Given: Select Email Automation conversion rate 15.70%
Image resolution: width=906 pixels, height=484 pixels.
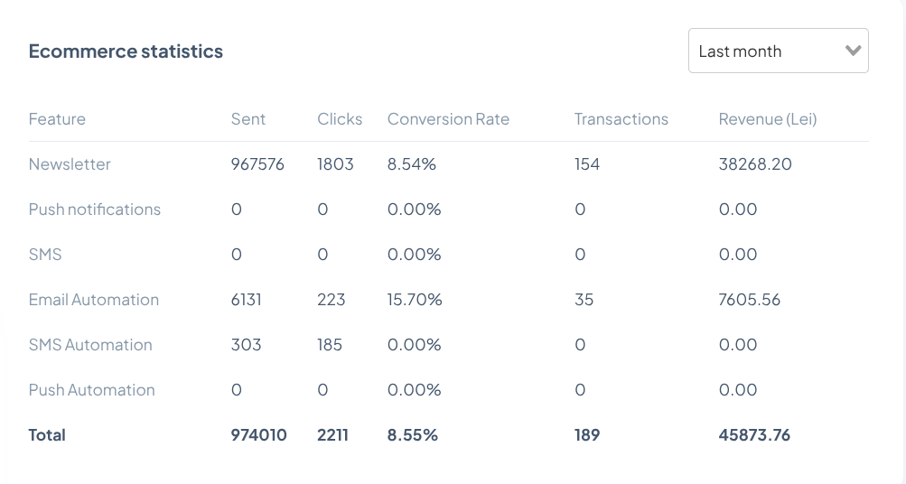Looking at the screenshot, I should pos(415,300).
